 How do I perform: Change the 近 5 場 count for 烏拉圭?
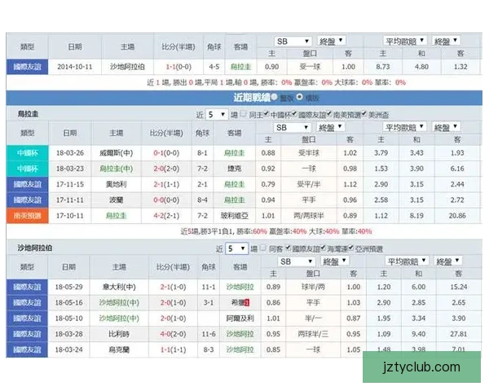[x=217, y=114]
